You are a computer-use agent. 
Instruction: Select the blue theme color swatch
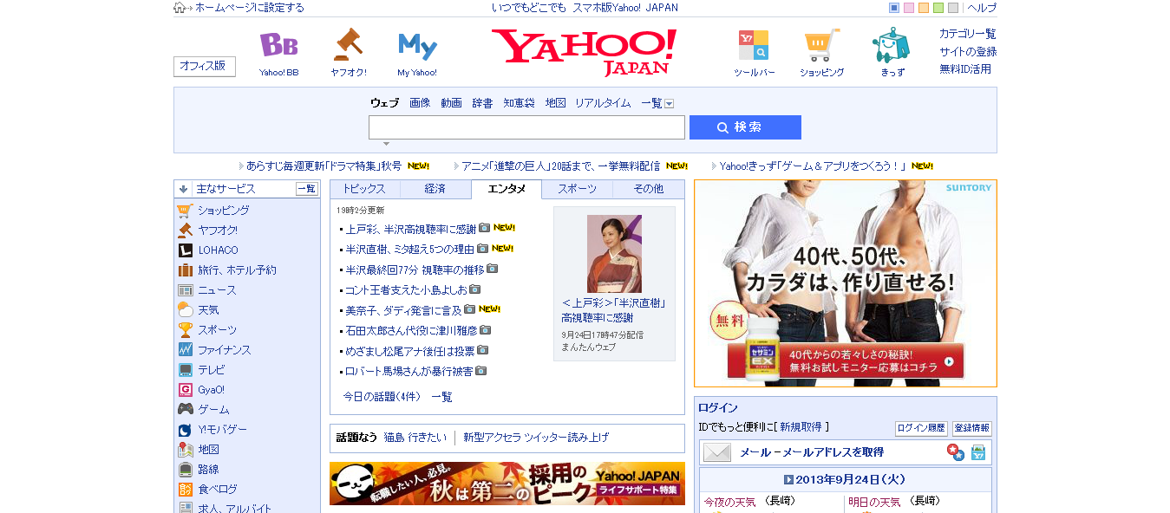(x=894, y=8)
